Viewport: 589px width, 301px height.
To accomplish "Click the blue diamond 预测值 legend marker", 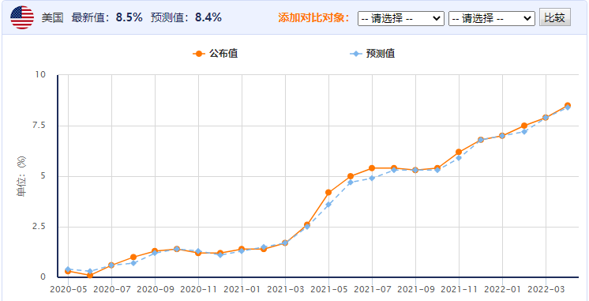I will tap(356, 54).
